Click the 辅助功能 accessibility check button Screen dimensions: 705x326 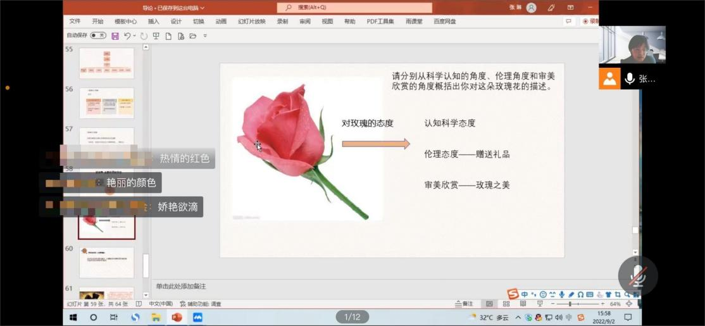(x=201, y=304)
